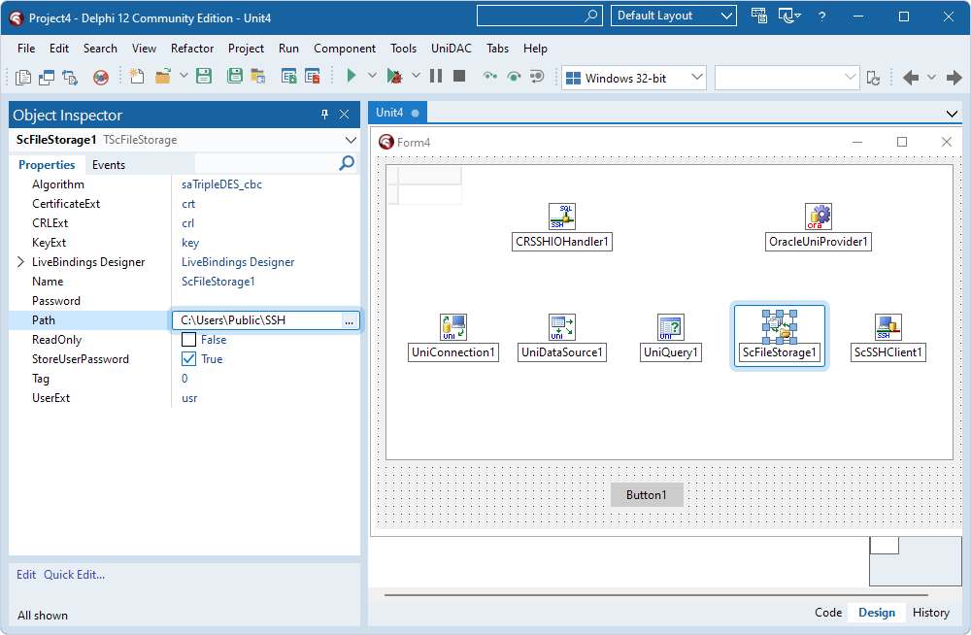Uncheck the ReadOnly property checkbox
The height and width of the screenshot is (635, 971).
click(187, 339)
